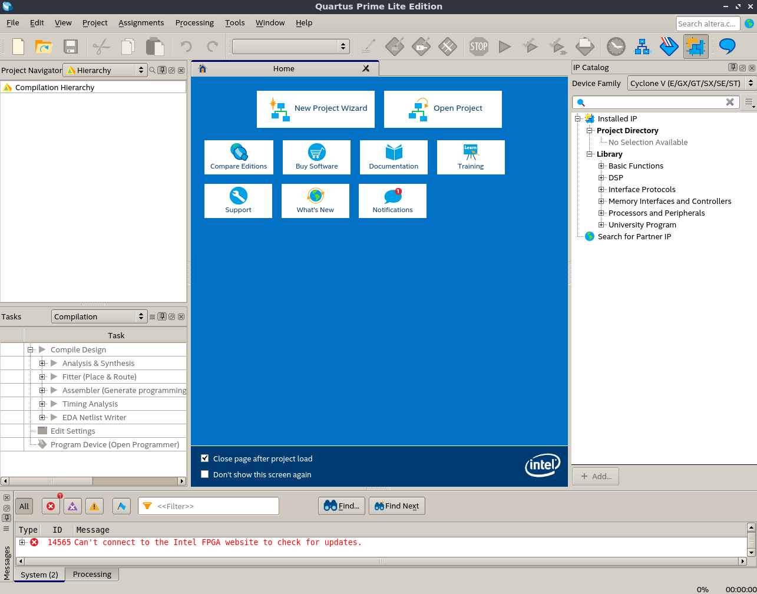This screenshot has width=757, height=594.
Task: Expand the Basic Functions library node
Action: [x=601, y=166]
